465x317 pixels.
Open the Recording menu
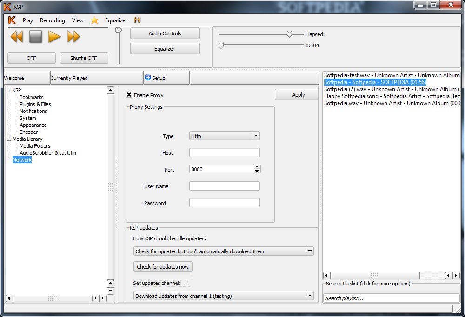pos(53,20)
